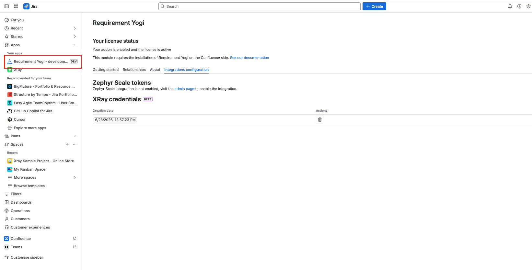This screenshot has height=270, width=532.
Task: Expand the More spaces chevron
Action: [75, 177]
